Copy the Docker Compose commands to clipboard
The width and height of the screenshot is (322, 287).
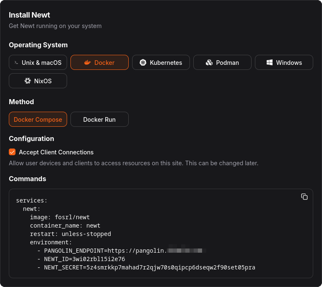304,197
